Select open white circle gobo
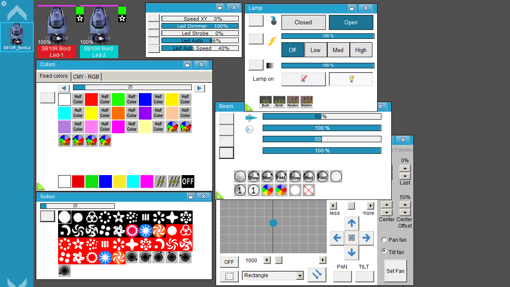Image resolution: width=510 pixels, height=287 pixels. (64, 217)
